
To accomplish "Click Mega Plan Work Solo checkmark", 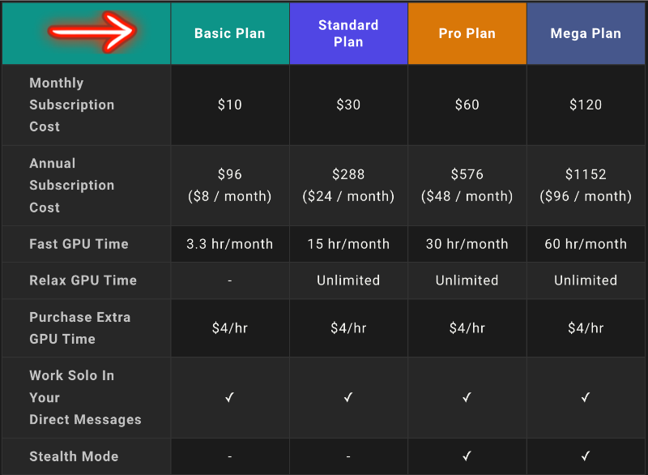I will (586, 397).
